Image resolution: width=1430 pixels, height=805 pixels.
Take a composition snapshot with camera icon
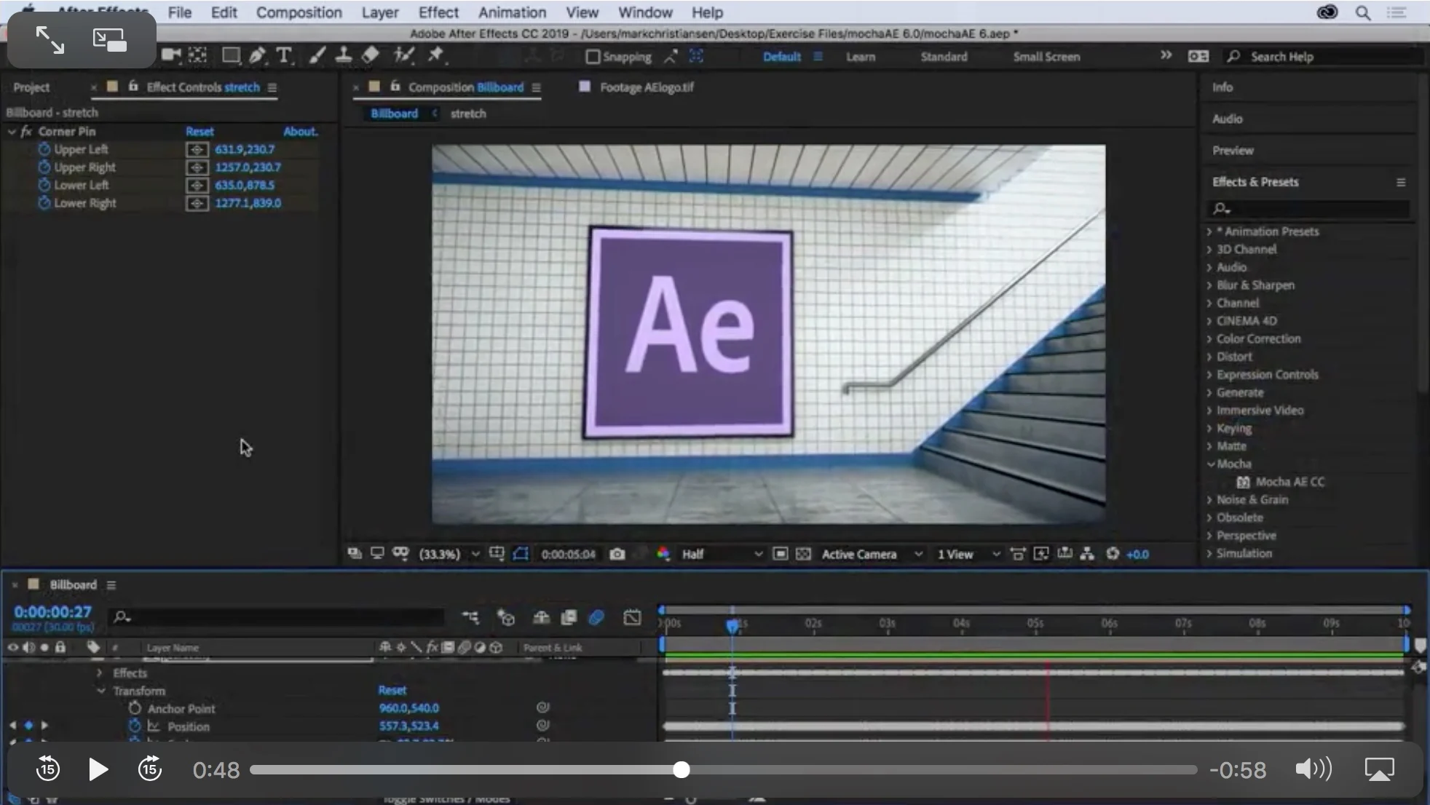pyautogui.click(x=617, y=554)
